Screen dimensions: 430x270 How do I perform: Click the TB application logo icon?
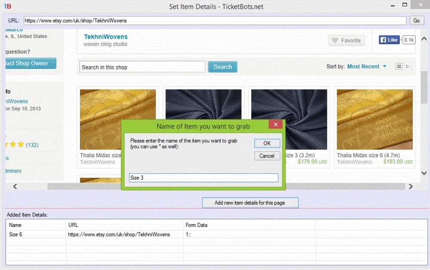(7, 6)
